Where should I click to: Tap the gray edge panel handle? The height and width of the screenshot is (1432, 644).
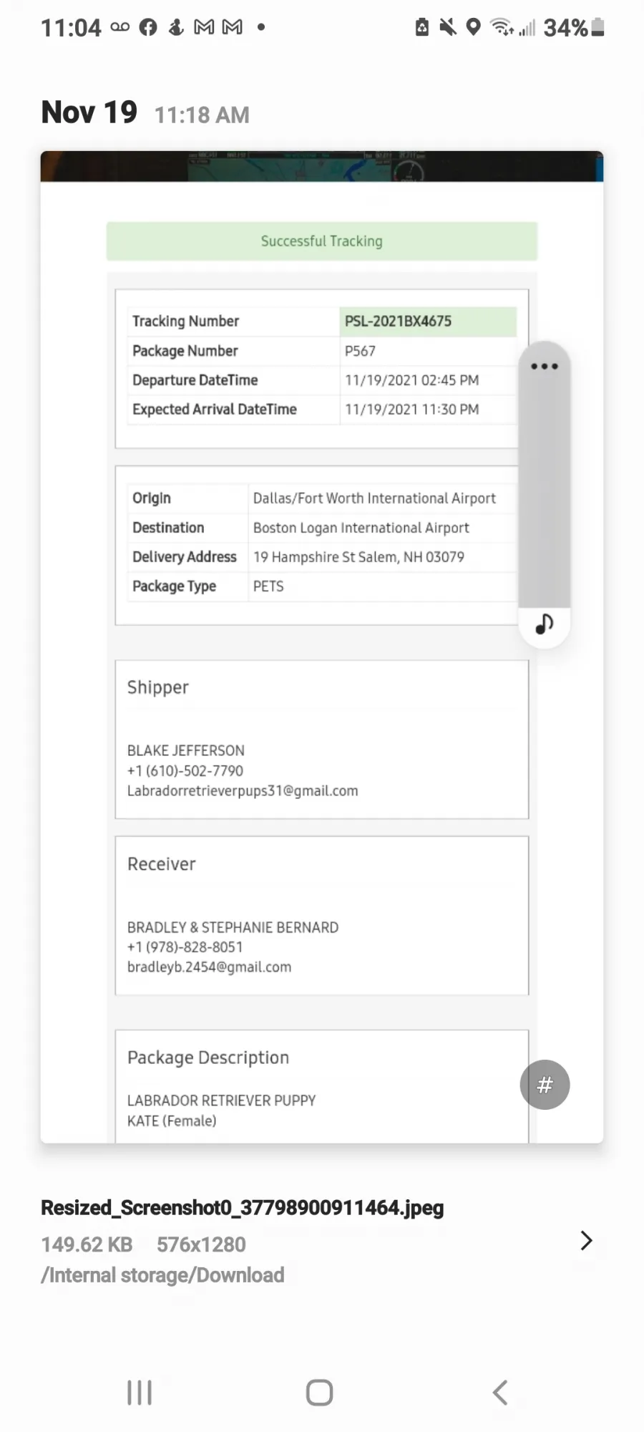click(x=545, y=487)
